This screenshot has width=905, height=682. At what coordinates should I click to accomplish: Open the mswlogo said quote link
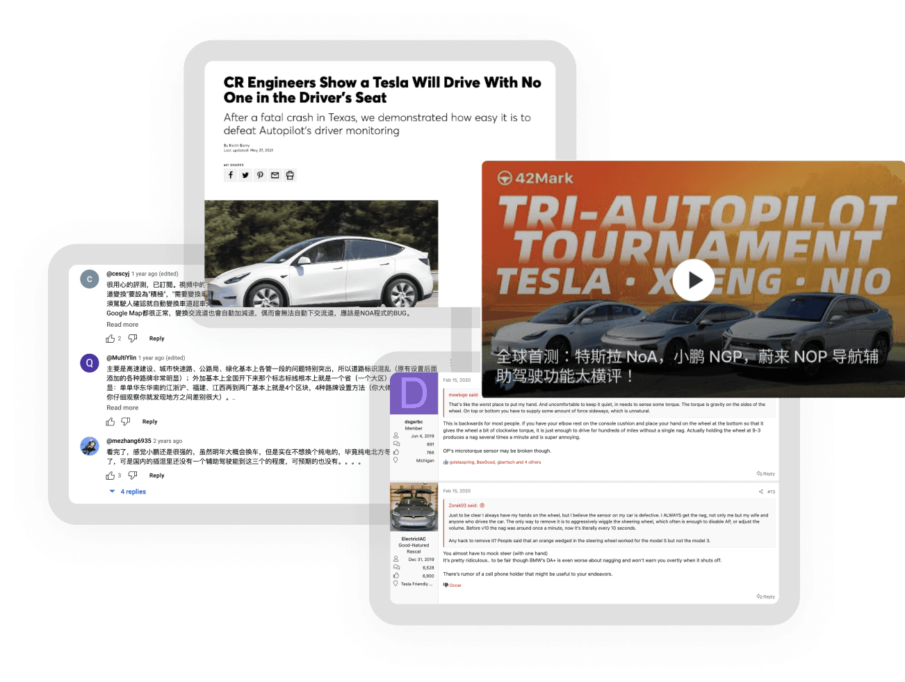(x=464, y=395)
